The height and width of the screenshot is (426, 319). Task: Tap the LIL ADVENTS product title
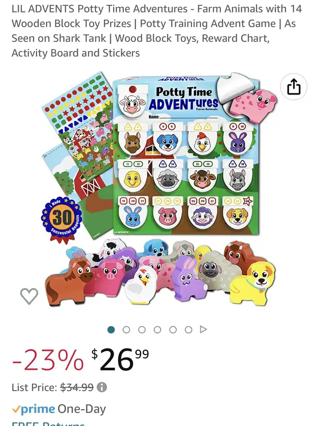157,31
